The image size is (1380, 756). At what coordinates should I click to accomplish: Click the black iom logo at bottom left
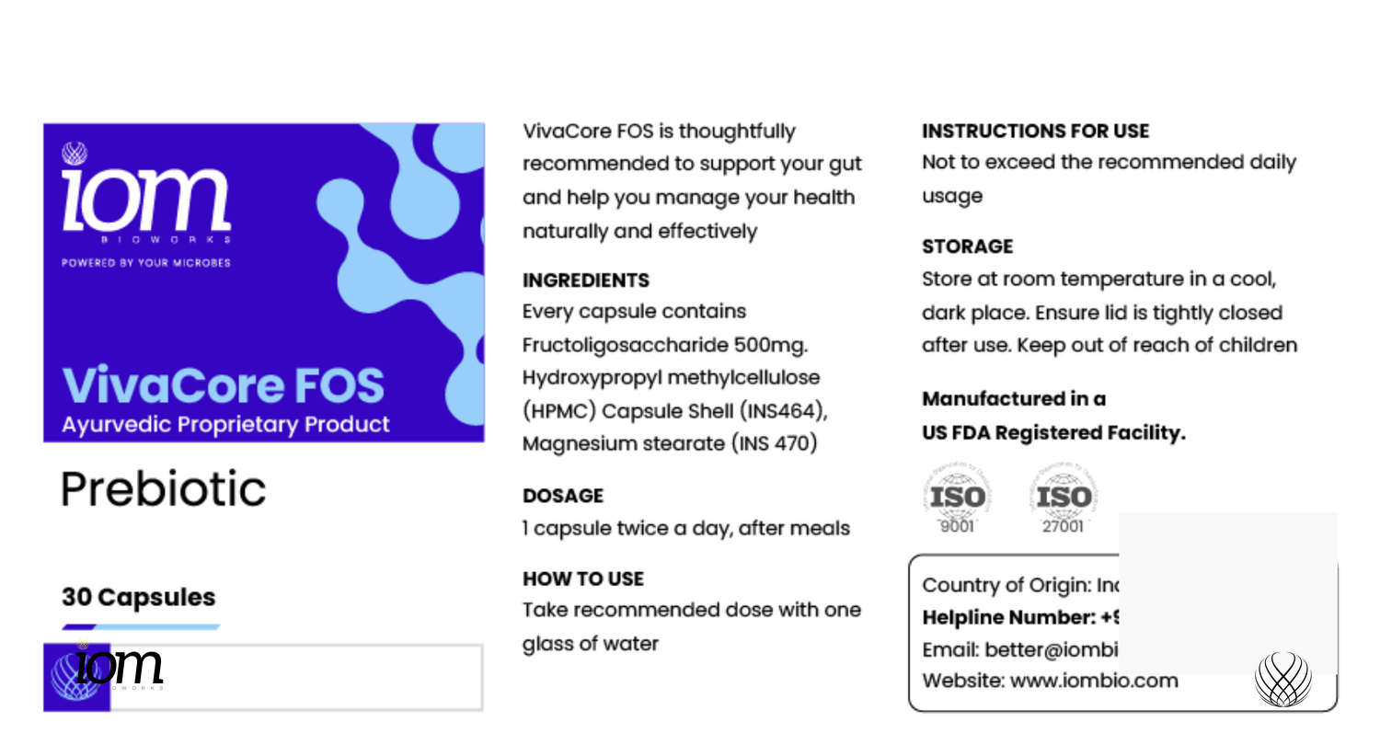pyautogui.click(x=121, y=667)
